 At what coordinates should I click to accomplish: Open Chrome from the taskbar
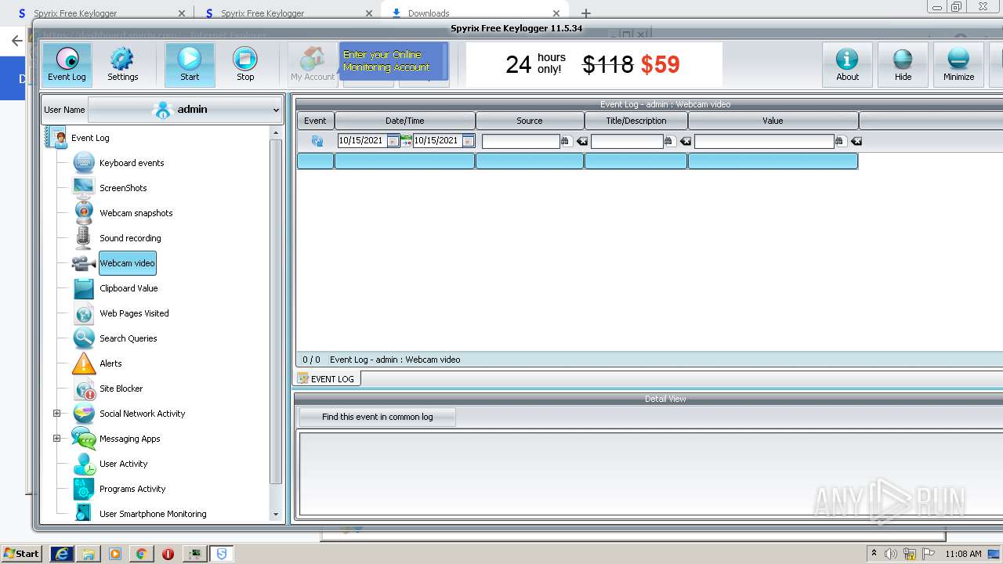click(x=141, y=554)
